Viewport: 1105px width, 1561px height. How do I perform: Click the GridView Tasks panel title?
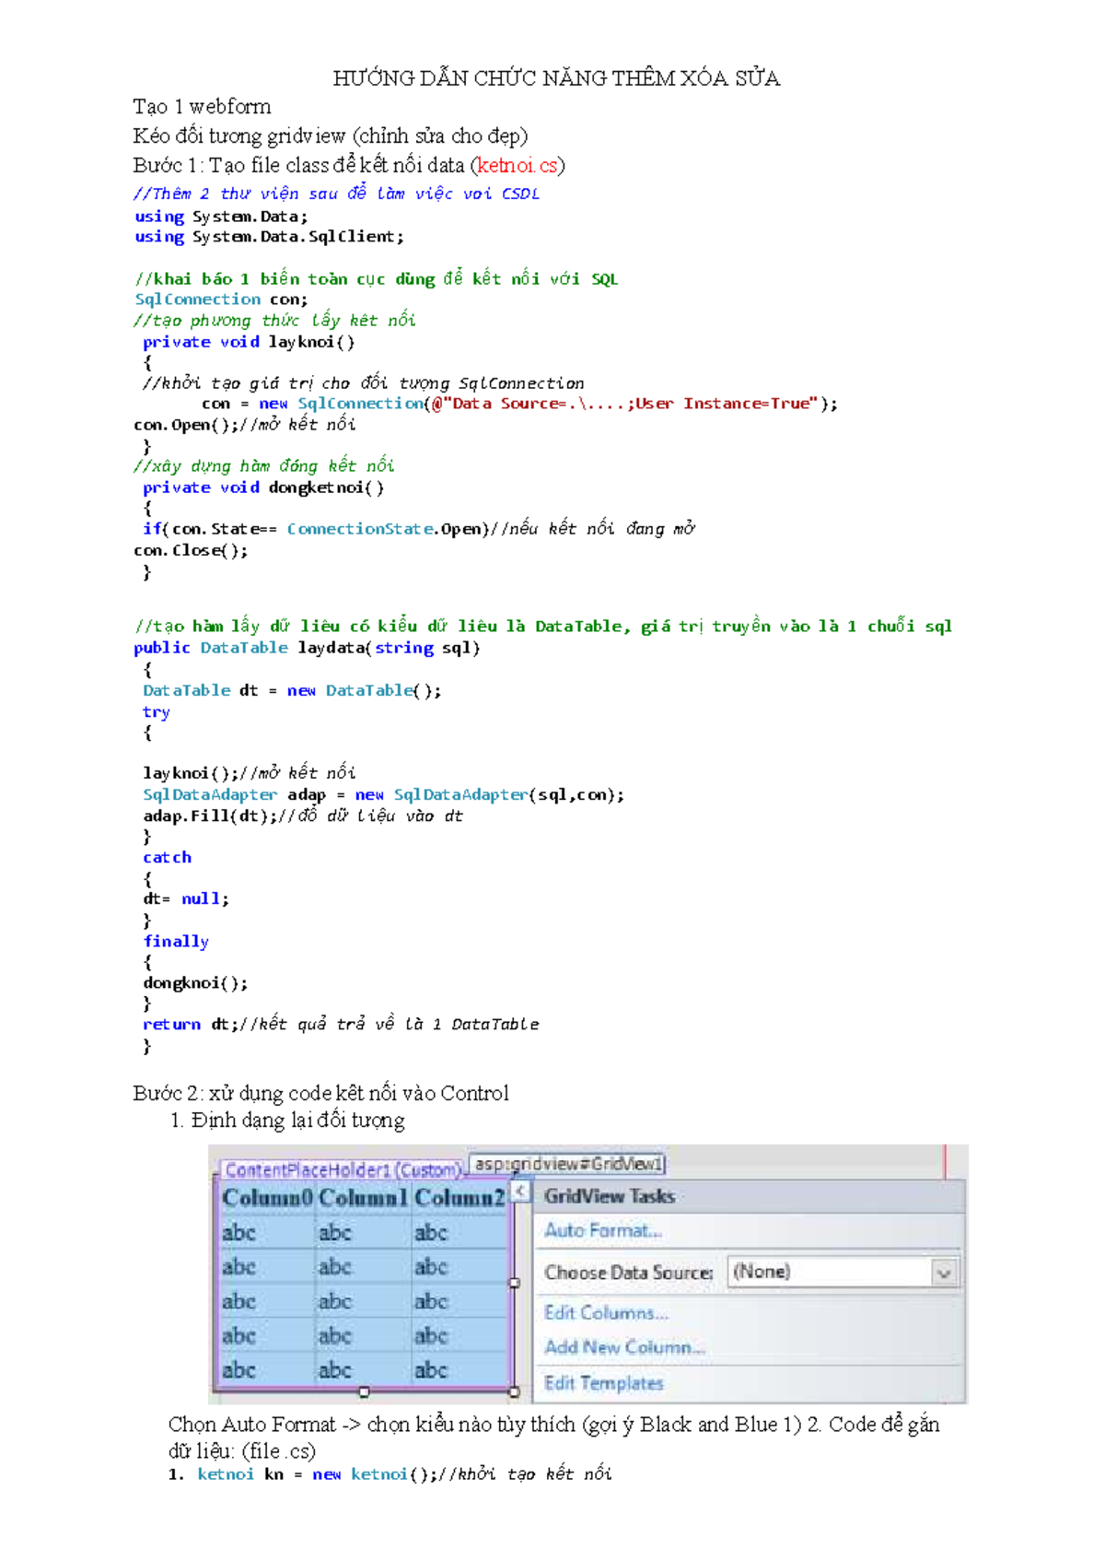[x=610, y=1196]
